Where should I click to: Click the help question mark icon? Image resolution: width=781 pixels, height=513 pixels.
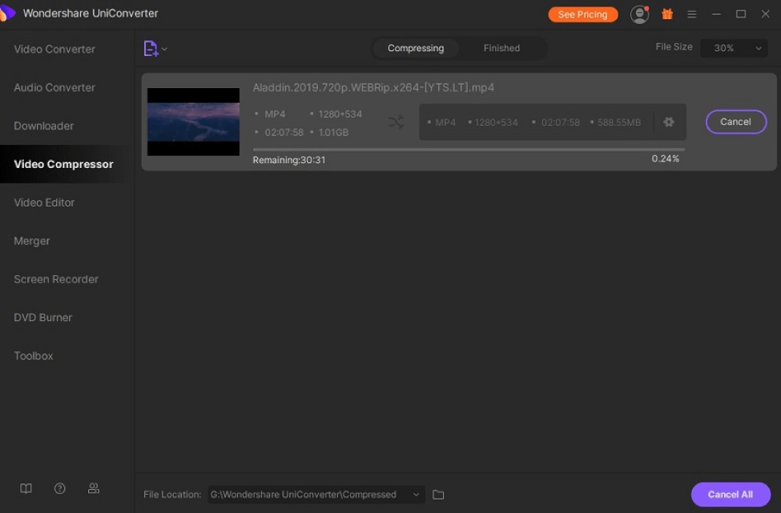point(60,488)
